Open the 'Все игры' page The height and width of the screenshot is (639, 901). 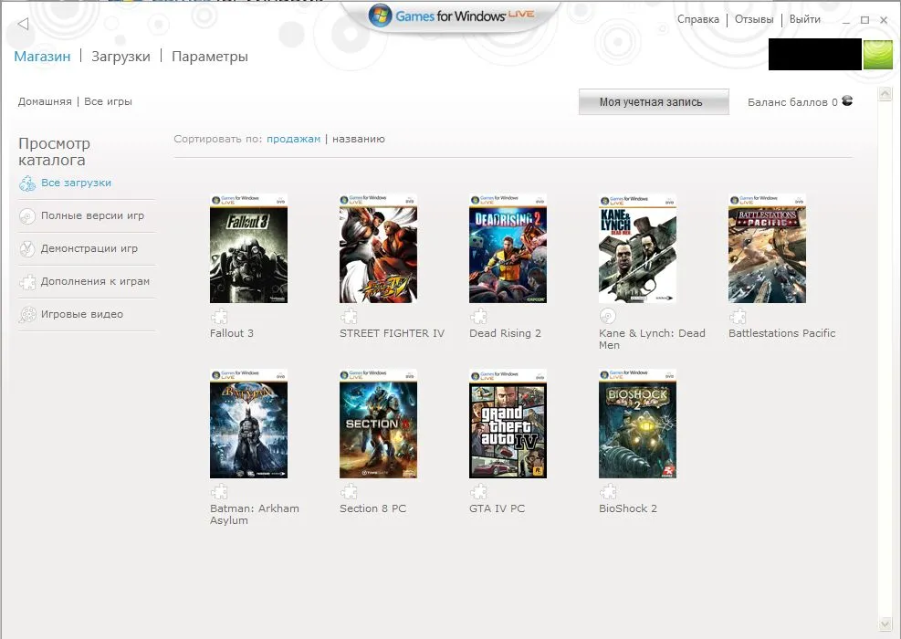click(108, 101)
